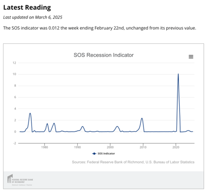Screen dimensions: 208x194
Task: Click the blue legend marker dot
Action: coord(94,154)
